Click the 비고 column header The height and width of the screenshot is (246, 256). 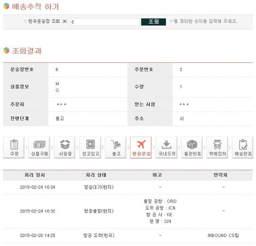tap(157, 175)
